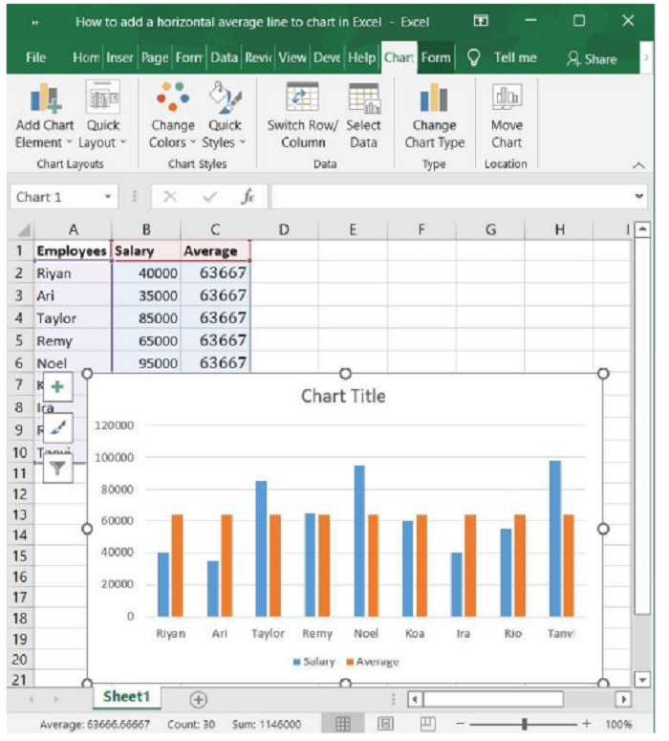This screenshot has height=741, width=669.
Task: Click the horizontal scrollbar left arrow
Action: pos(415,700)
